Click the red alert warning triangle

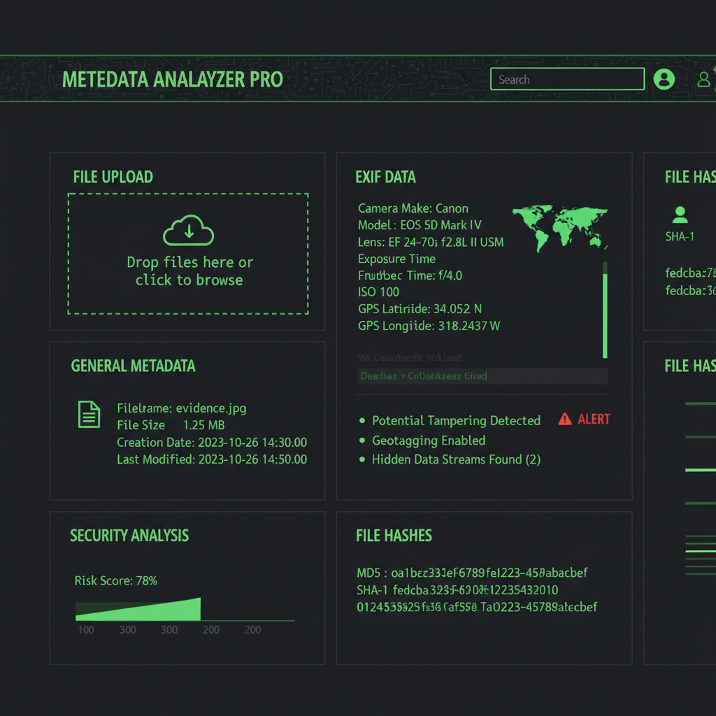[565, 420]
